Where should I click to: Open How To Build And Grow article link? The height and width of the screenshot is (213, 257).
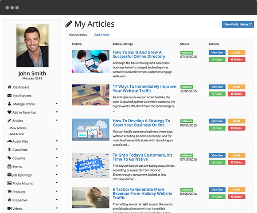[x=139, y=54]
